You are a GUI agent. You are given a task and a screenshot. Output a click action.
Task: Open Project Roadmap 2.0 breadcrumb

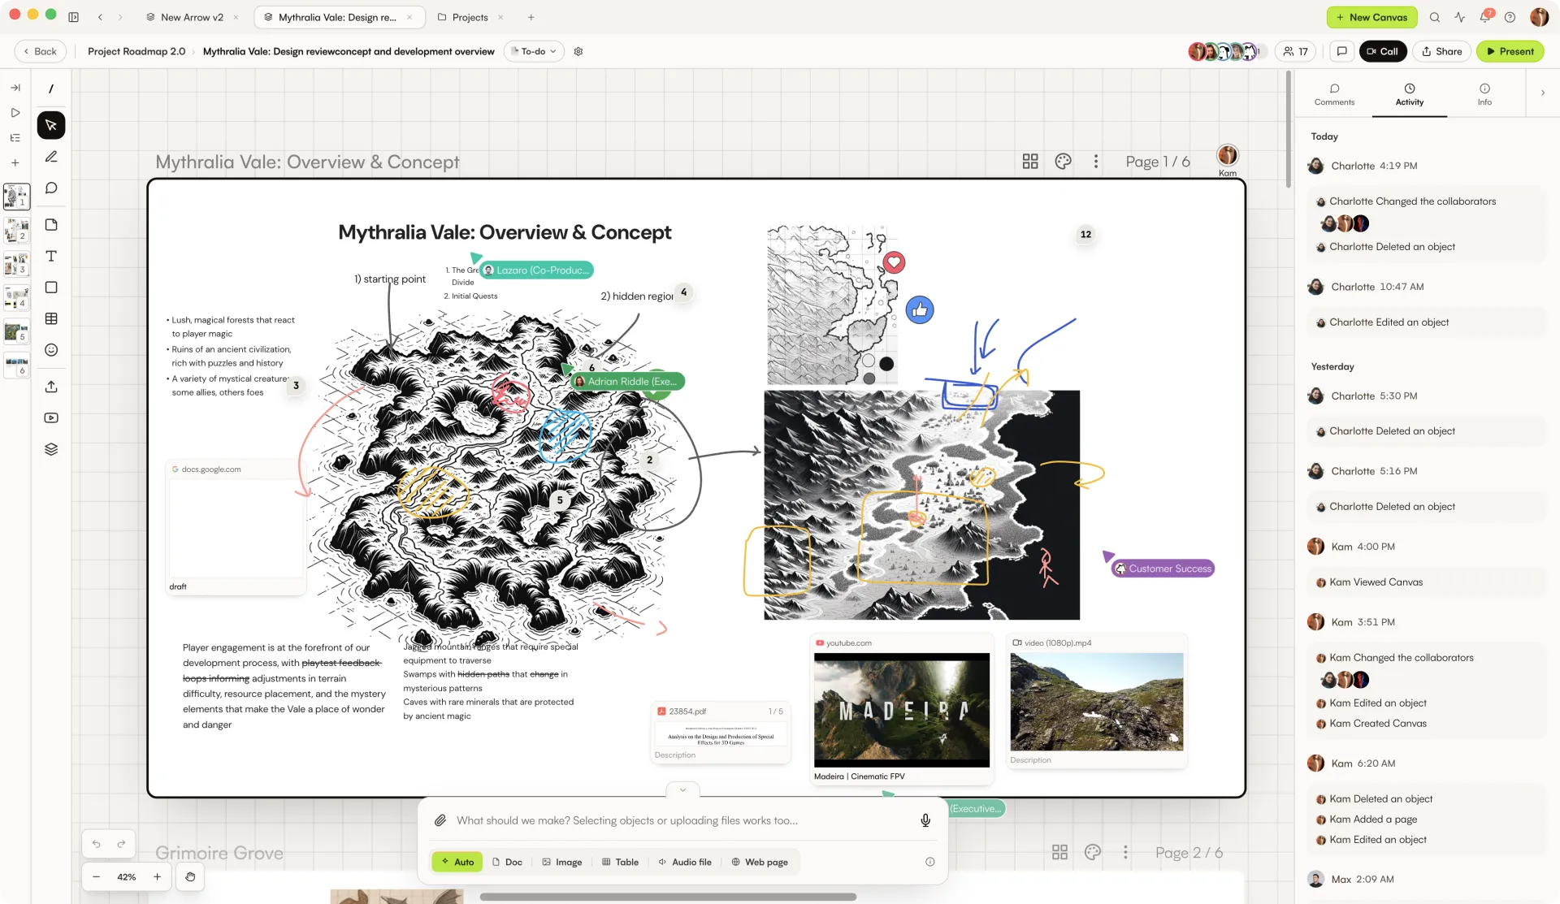(136, 51)
